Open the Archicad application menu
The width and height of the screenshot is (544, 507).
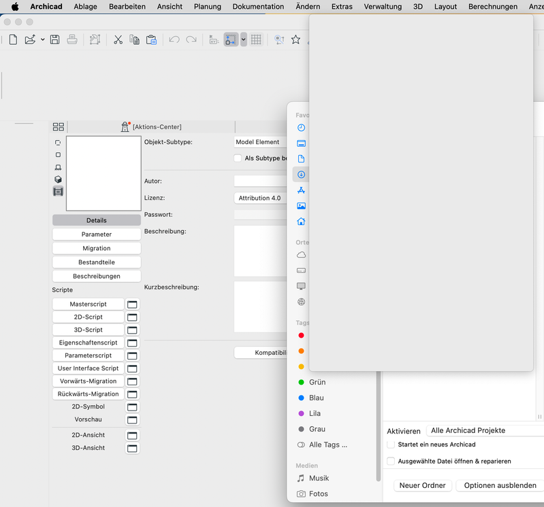click(x=46, y=7)
